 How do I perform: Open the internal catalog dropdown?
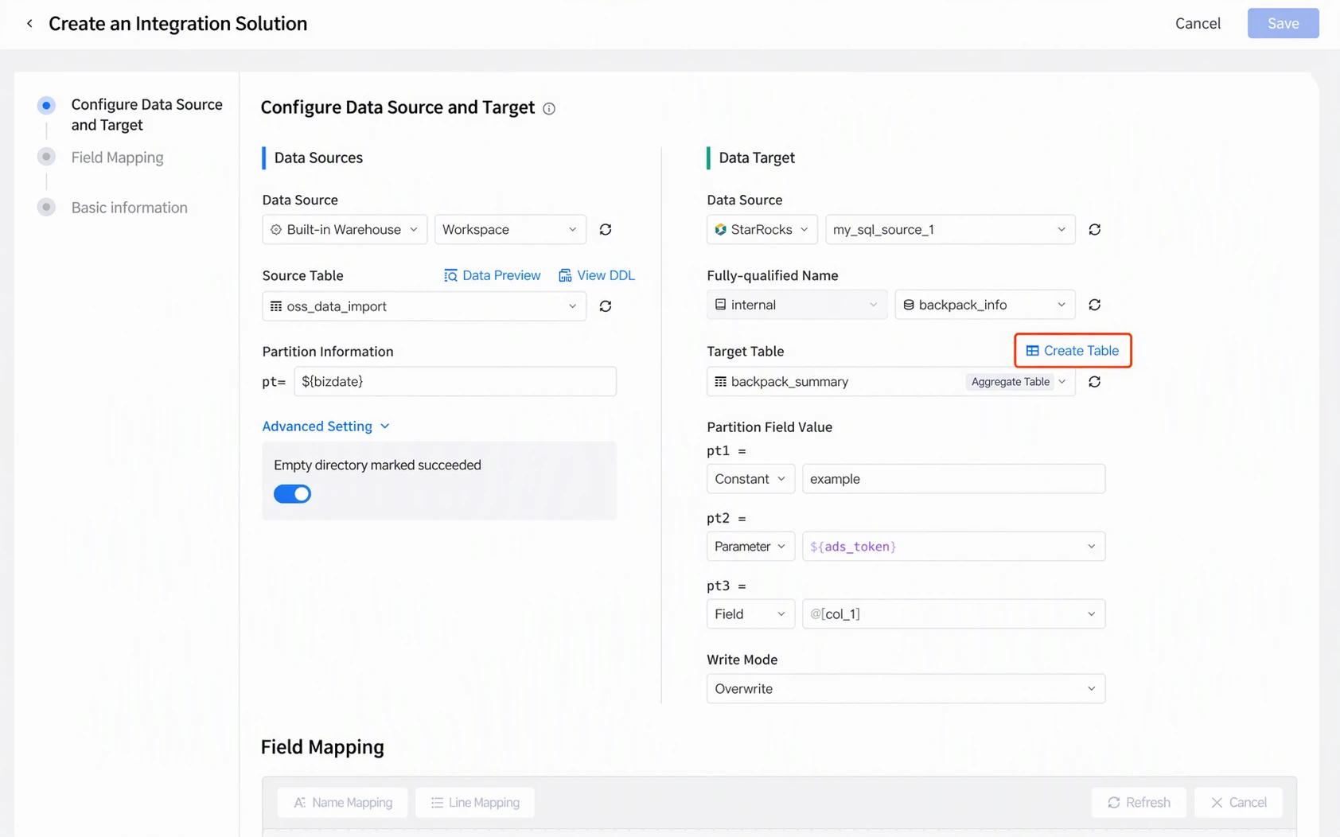pos(797,305)
